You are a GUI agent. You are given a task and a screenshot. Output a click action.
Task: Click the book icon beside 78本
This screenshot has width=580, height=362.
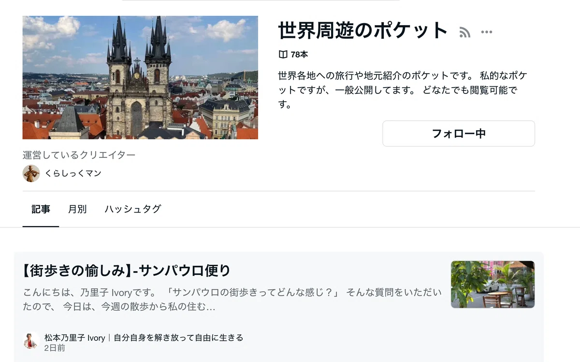pos(283,54)
